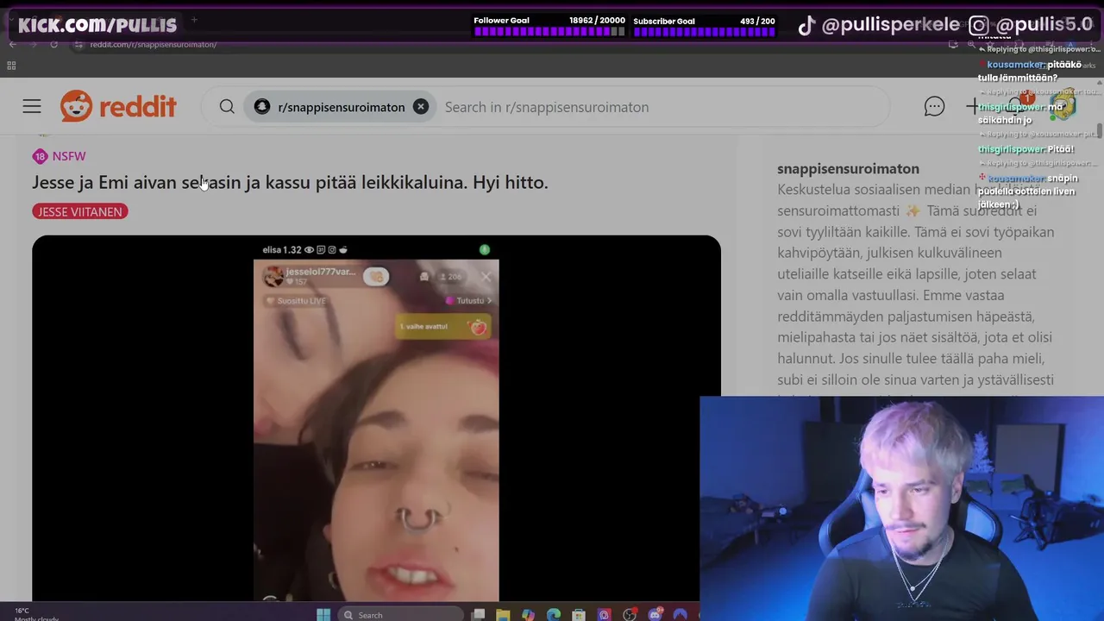Click the jesselol777var profile avatar in the video
Image resolution: width=1104 pixels, height=621 pixels.
pos(273,276)
